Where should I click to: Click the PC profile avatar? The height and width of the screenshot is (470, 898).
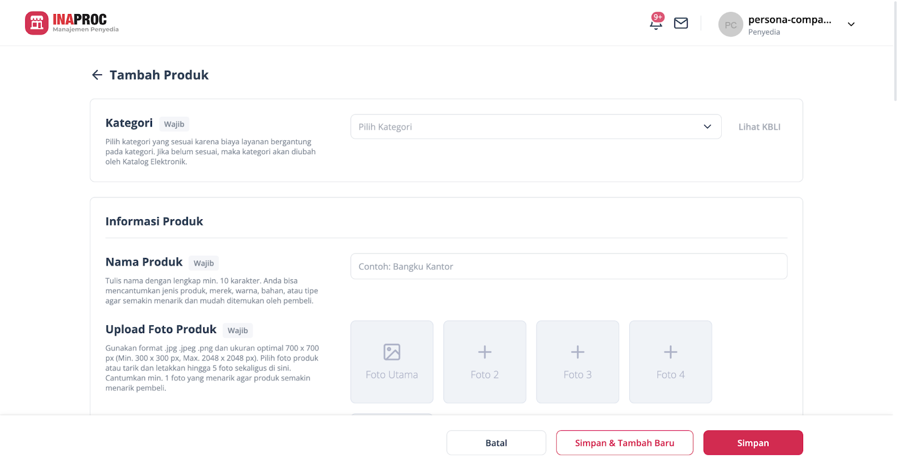730,25
